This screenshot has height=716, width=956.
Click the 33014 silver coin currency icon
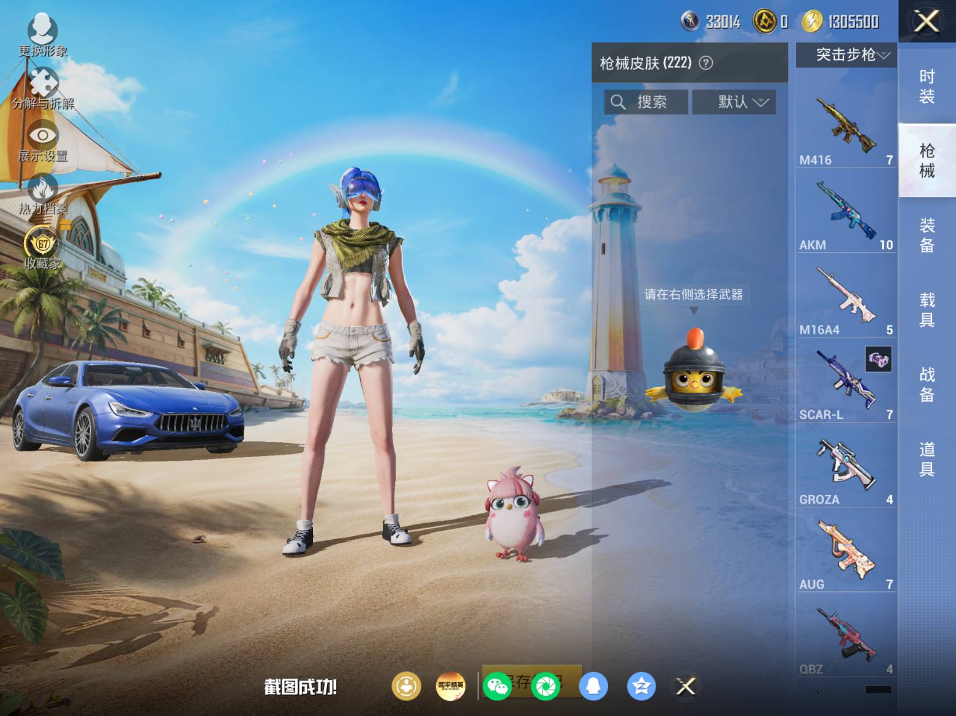(x=690, y=21)
